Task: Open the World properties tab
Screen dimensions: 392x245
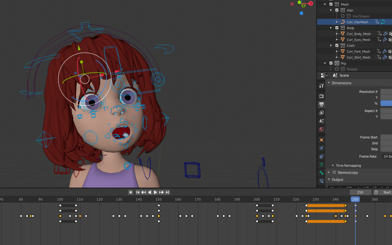Action: pos(322,129)
